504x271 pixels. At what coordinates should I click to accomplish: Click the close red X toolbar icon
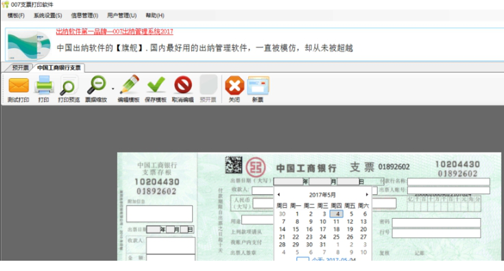(235, 86)
